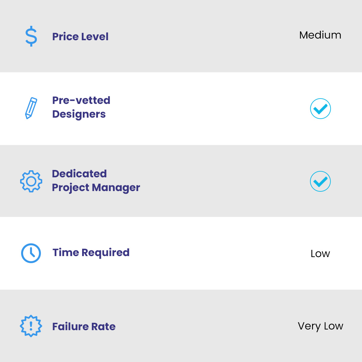Screen dimensions: 362x362
Task: Click the 'Very Low' failure rate value
Action: 320,326
